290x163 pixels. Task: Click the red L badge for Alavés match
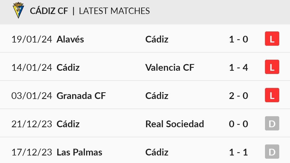click(x=272, y=39)
